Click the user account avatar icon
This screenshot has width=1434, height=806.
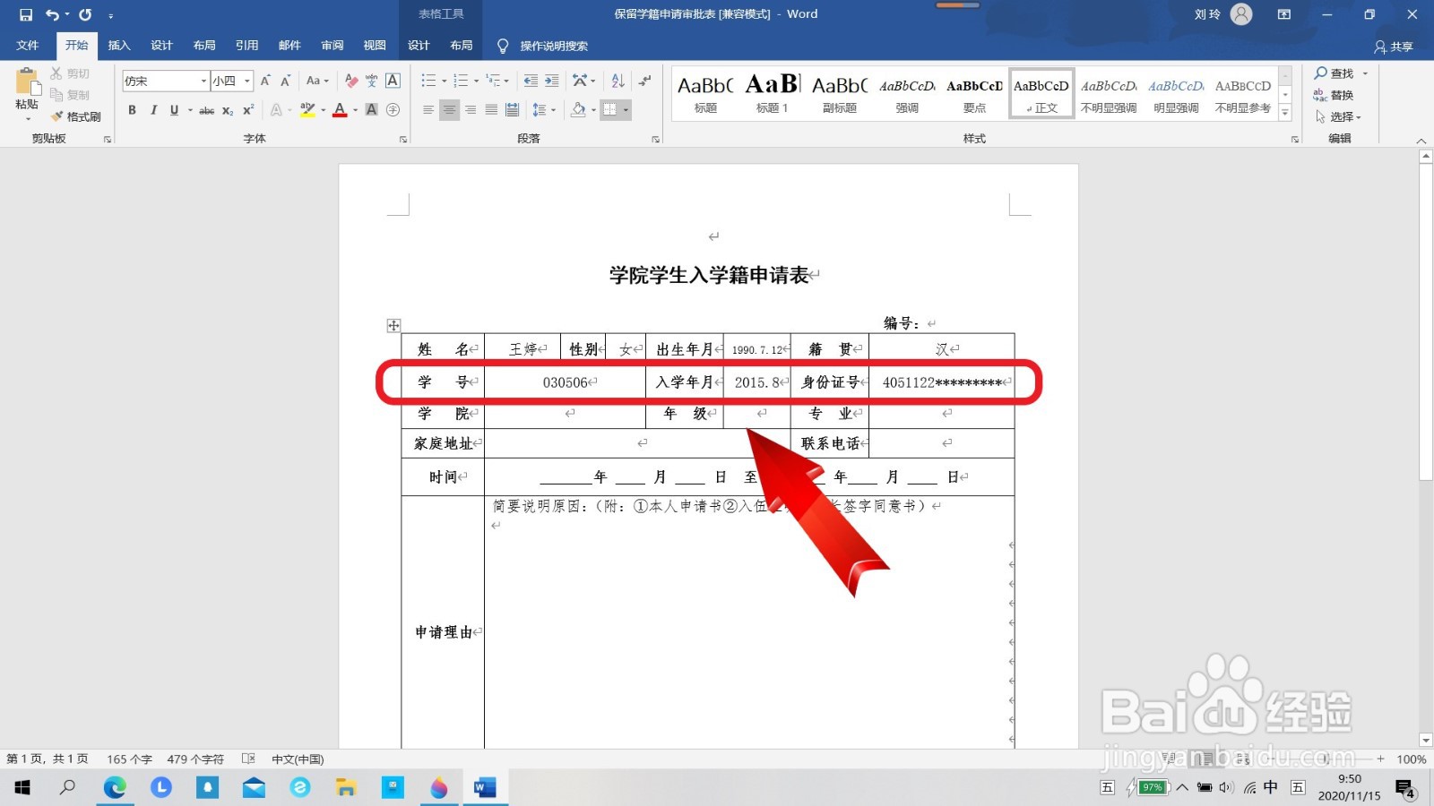(1241, 14)
